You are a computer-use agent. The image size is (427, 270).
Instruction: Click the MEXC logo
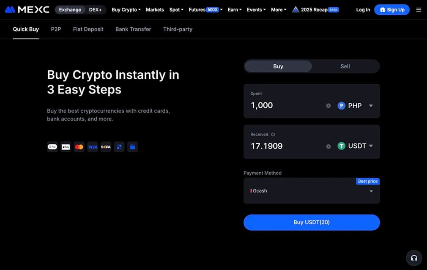click(27, 10)
